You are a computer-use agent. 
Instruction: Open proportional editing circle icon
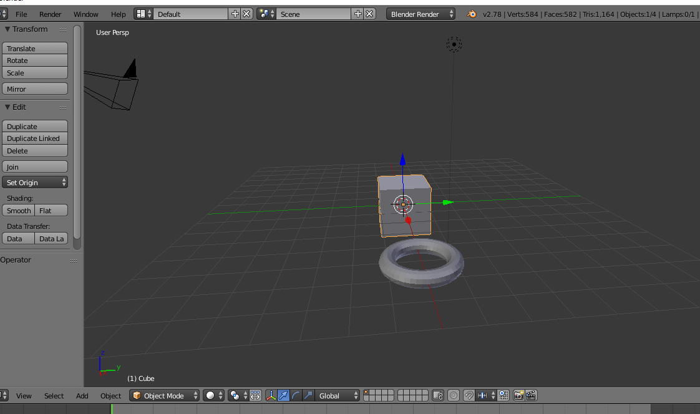(x=453, y=395)
